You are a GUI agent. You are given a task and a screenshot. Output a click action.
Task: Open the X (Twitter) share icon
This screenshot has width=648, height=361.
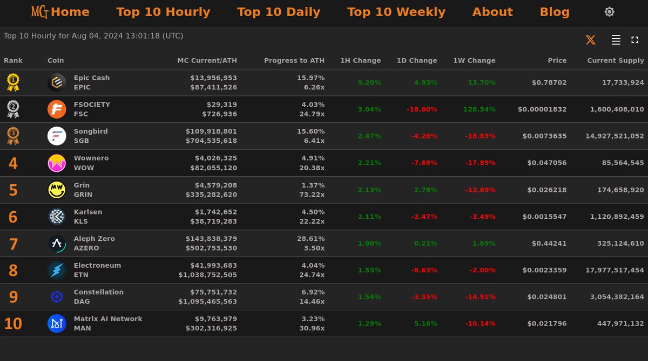(x=591, y=40)
